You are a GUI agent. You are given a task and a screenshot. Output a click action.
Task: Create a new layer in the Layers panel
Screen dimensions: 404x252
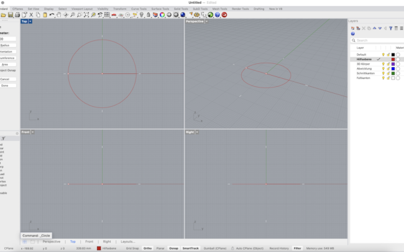pyautogui.click(x=353, y=29)
